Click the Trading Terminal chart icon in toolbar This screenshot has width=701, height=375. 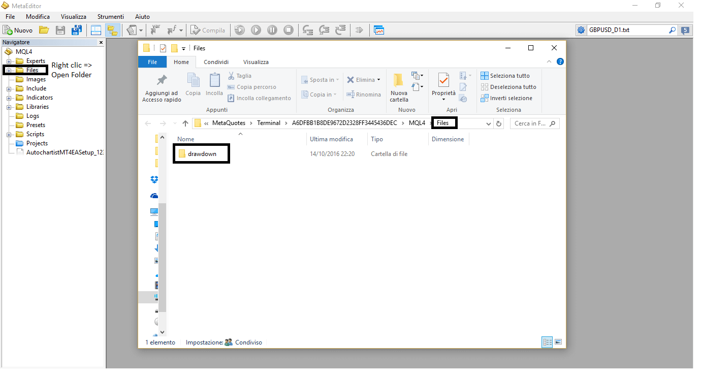click(x=379, y=30)
